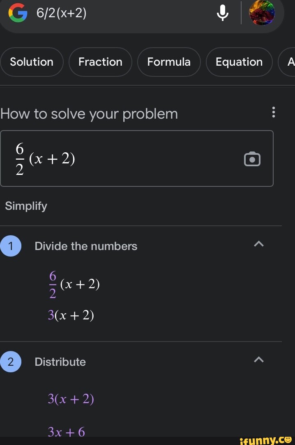Screen dimensions: 295x445
Task: Open the profile avatar in the search bar
Action: [262, 13]
